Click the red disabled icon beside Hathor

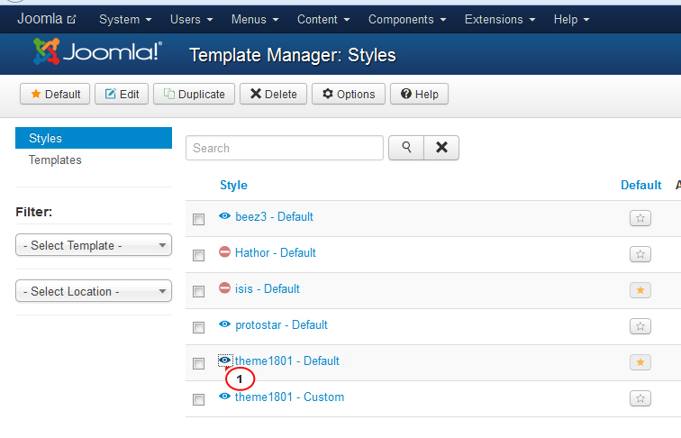point(225,252)
